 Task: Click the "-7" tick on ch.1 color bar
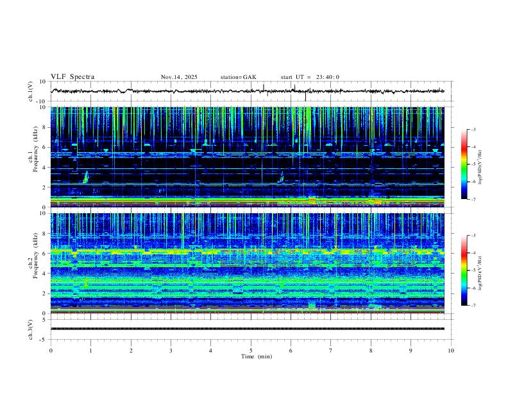point(473,199)
